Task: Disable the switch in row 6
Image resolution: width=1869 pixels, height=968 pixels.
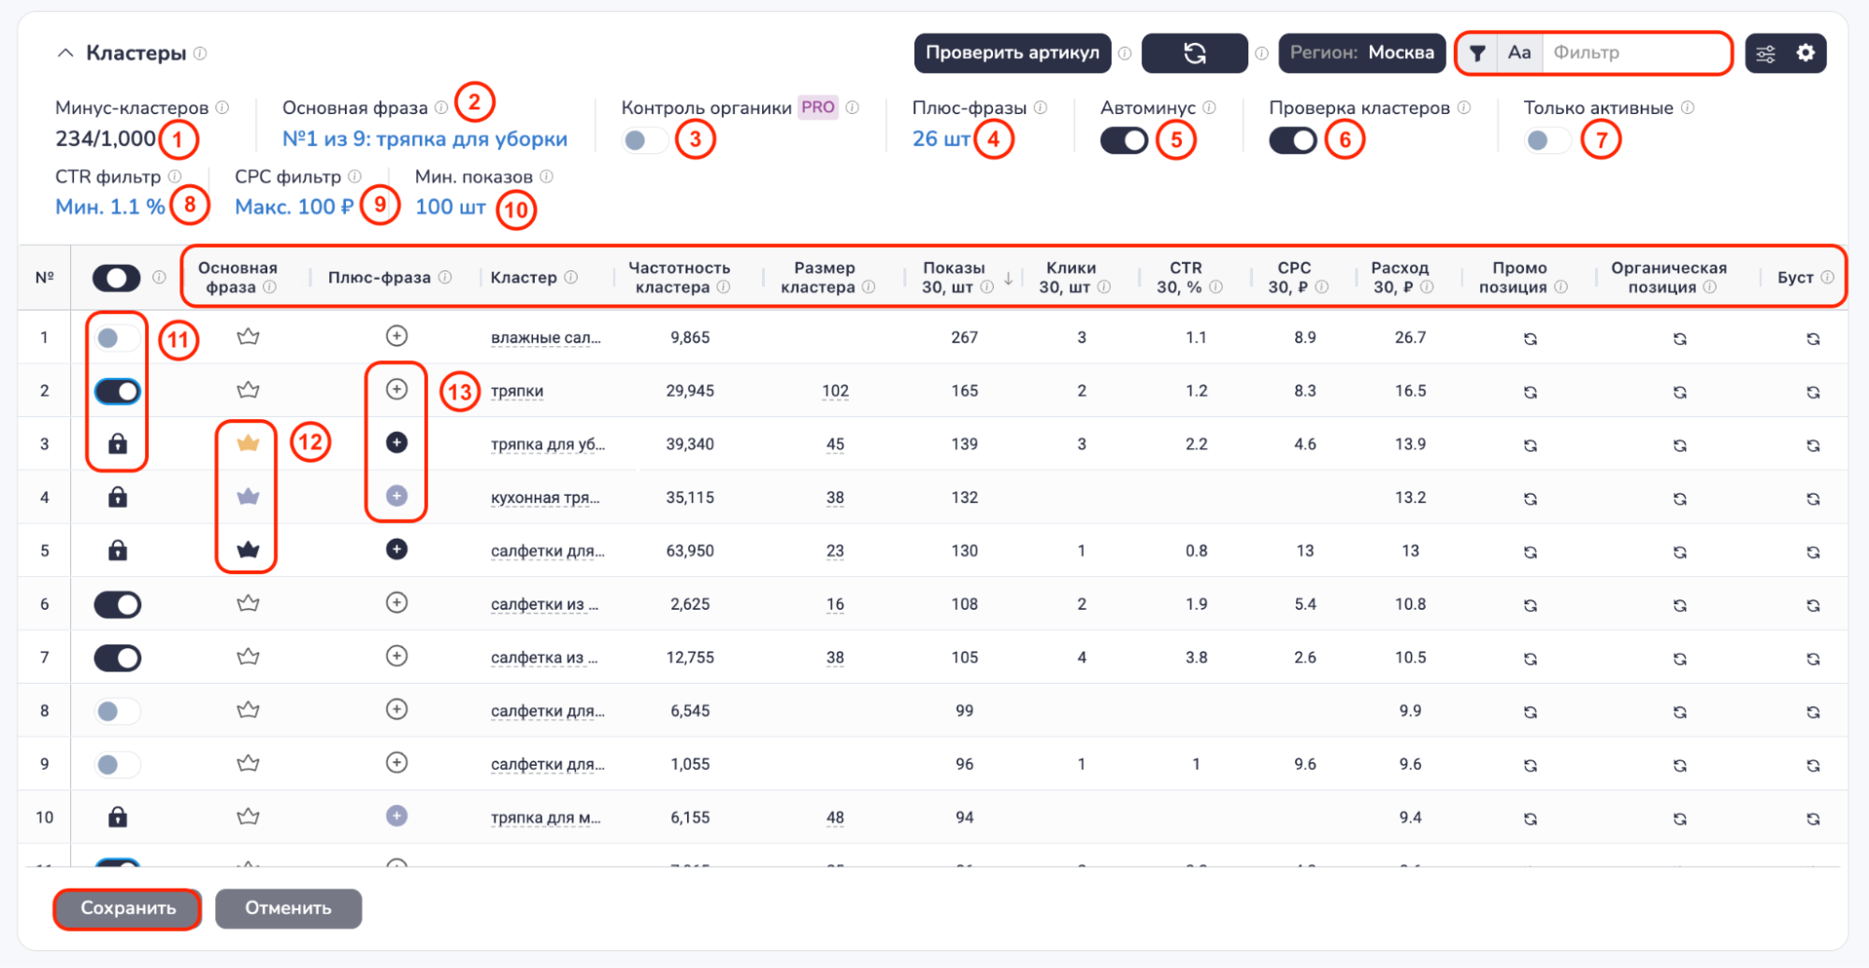Action: click(117, 604)
